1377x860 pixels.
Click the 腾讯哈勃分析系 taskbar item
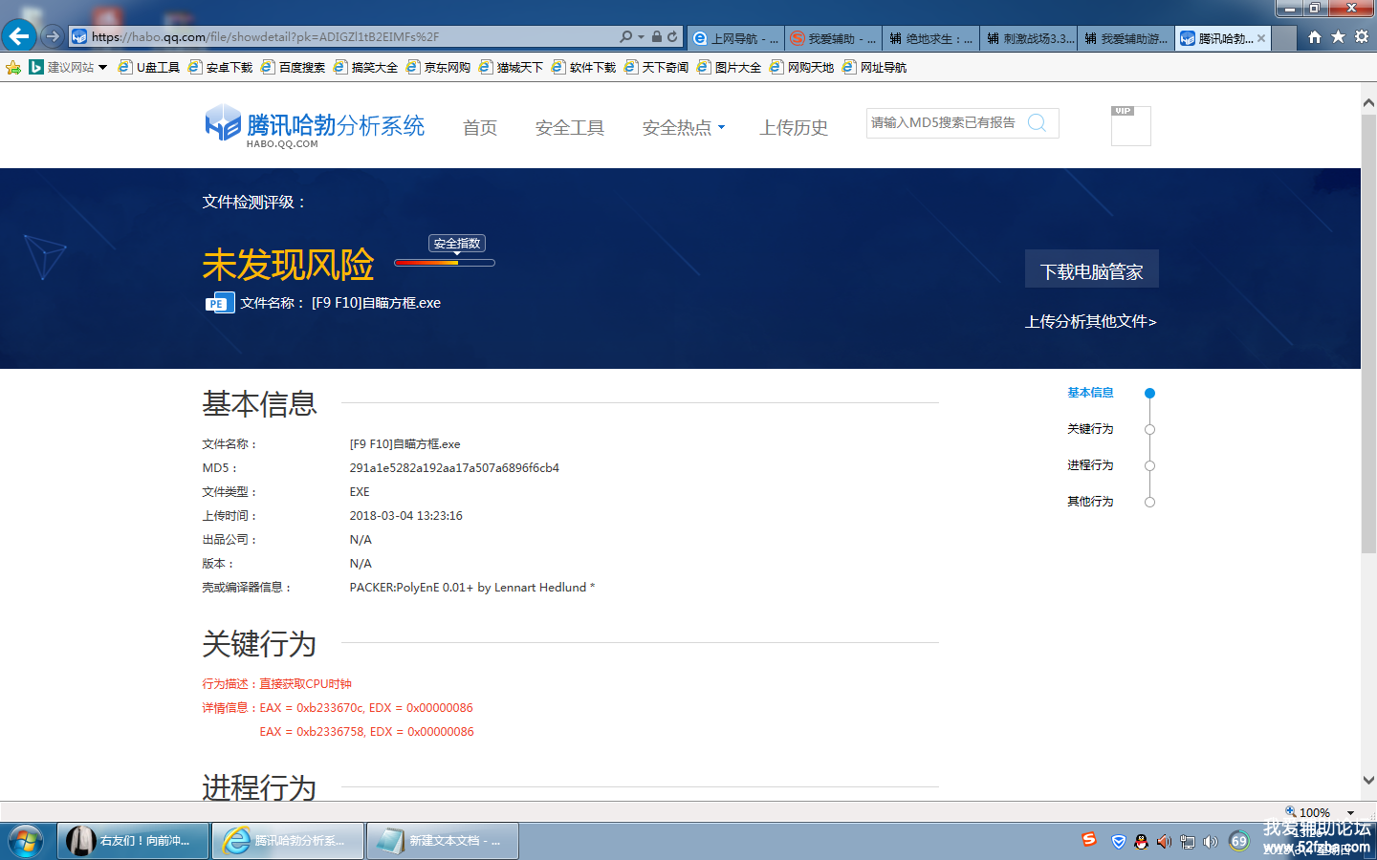point(288,841)
